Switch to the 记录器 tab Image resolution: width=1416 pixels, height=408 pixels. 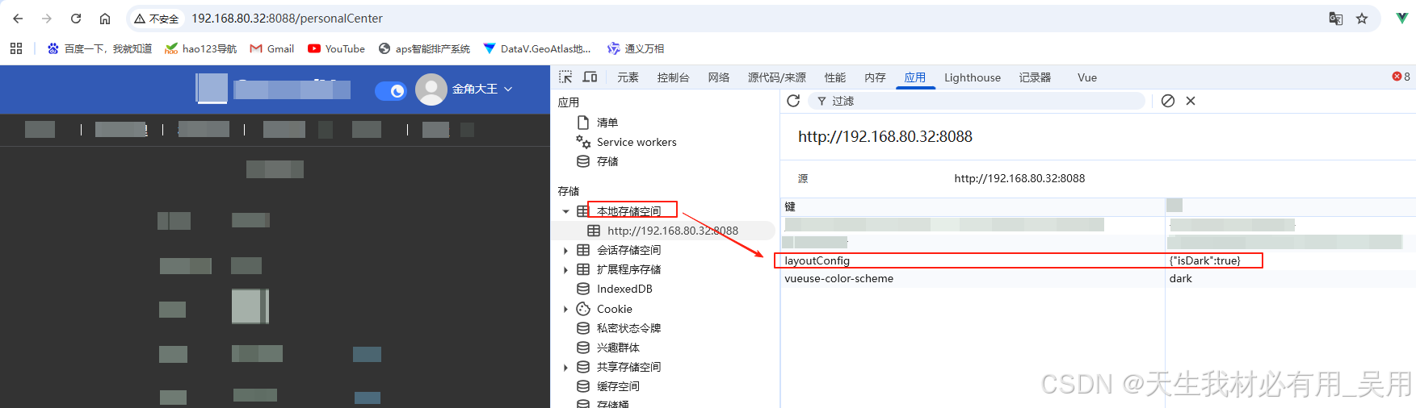pyautogui.click(x=1035, y=77)
